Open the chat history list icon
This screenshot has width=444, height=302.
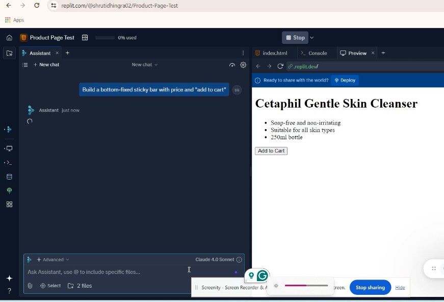tap(25, 65)
